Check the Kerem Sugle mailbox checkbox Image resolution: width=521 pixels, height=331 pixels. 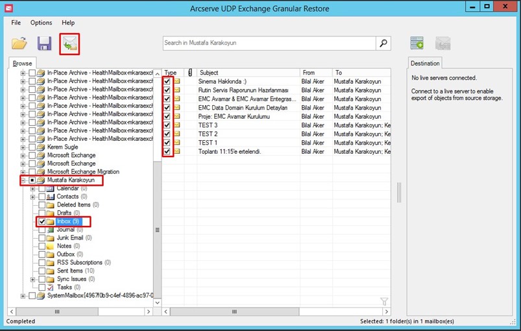[32, 147]
